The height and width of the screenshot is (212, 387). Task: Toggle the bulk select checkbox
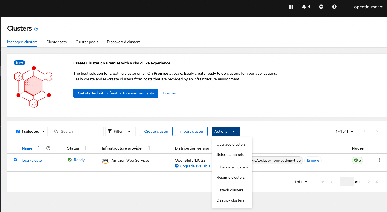[x=18, y=131]
